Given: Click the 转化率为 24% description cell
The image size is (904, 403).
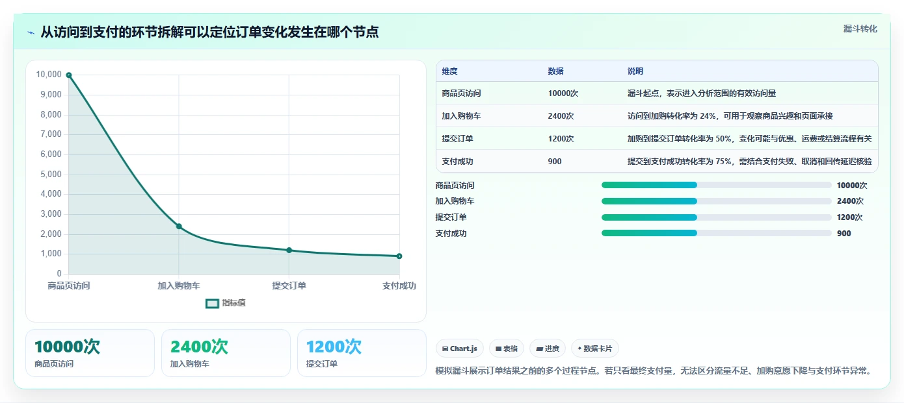Looking at the screenshot, I should [730, 116].
